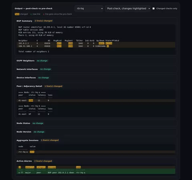Click the highlighted 'severity' alarm column header

[x=30, y=167]
